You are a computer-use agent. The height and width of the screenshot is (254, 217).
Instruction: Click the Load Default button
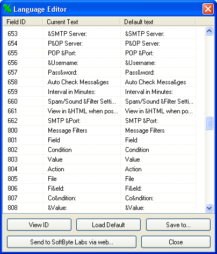108,225
